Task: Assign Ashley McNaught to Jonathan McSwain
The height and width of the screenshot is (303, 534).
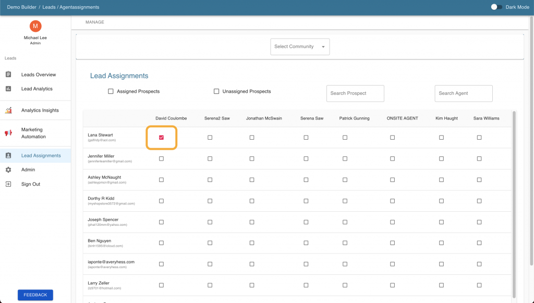Action: (252, 180)
